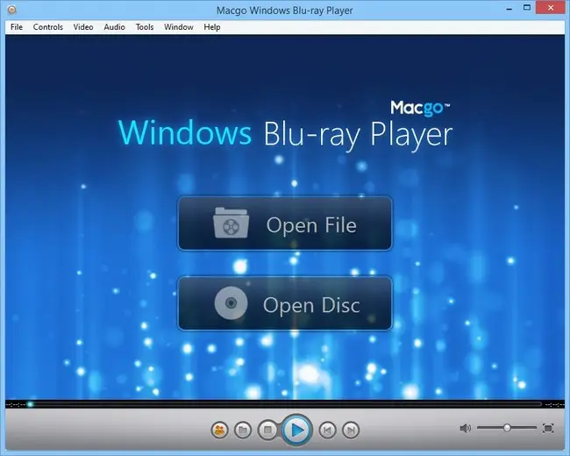Maximize the player window
Viewport: 570px width, 456px height.
(527, 8)
